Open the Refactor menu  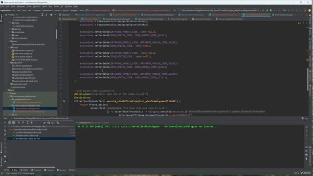(37, 6)
